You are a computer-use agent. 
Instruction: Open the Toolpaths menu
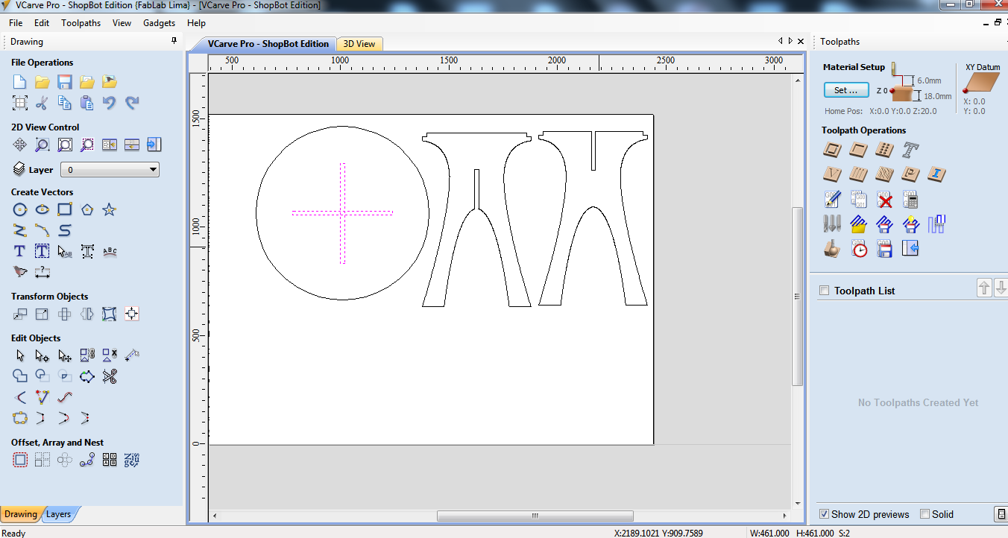point(81,23)
